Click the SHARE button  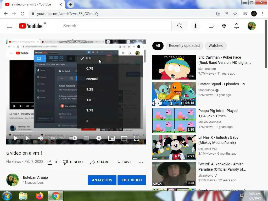point(99,162)
